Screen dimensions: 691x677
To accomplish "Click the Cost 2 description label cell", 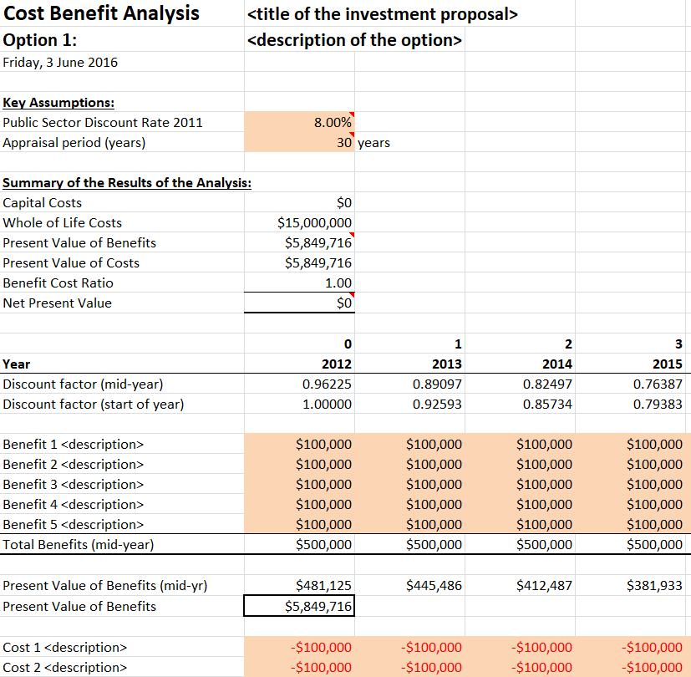I will 65,668.
